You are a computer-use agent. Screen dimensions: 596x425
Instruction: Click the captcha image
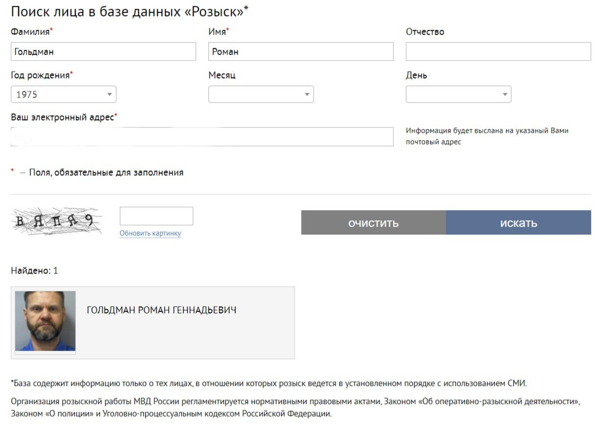click(x=56, y=221)
